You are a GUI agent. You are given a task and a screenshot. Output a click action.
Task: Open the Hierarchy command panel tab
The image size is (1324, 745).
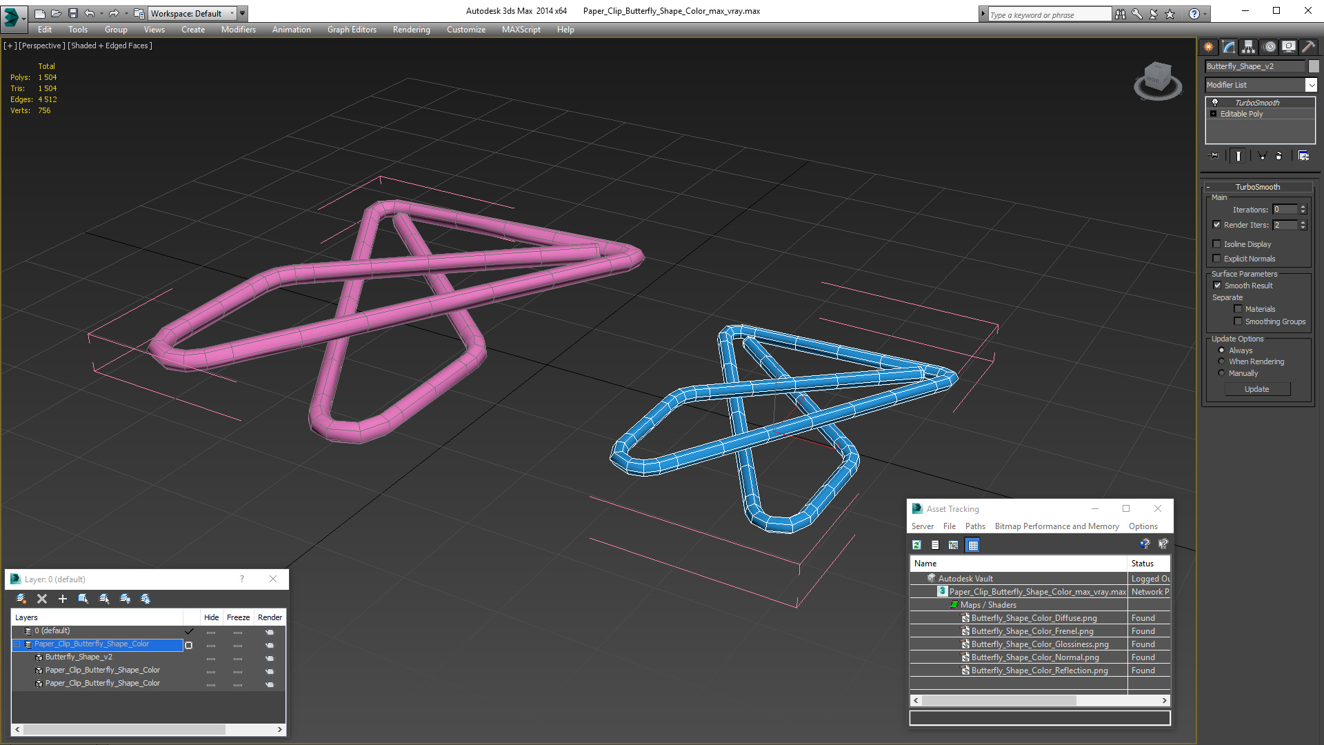point(1249,47)
